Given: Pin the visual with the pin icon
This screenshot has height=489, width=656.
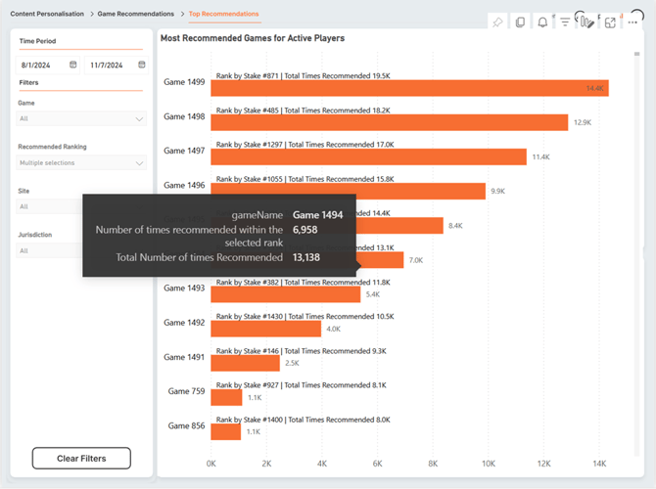Looking at the screenshot, I should point(497,22).
